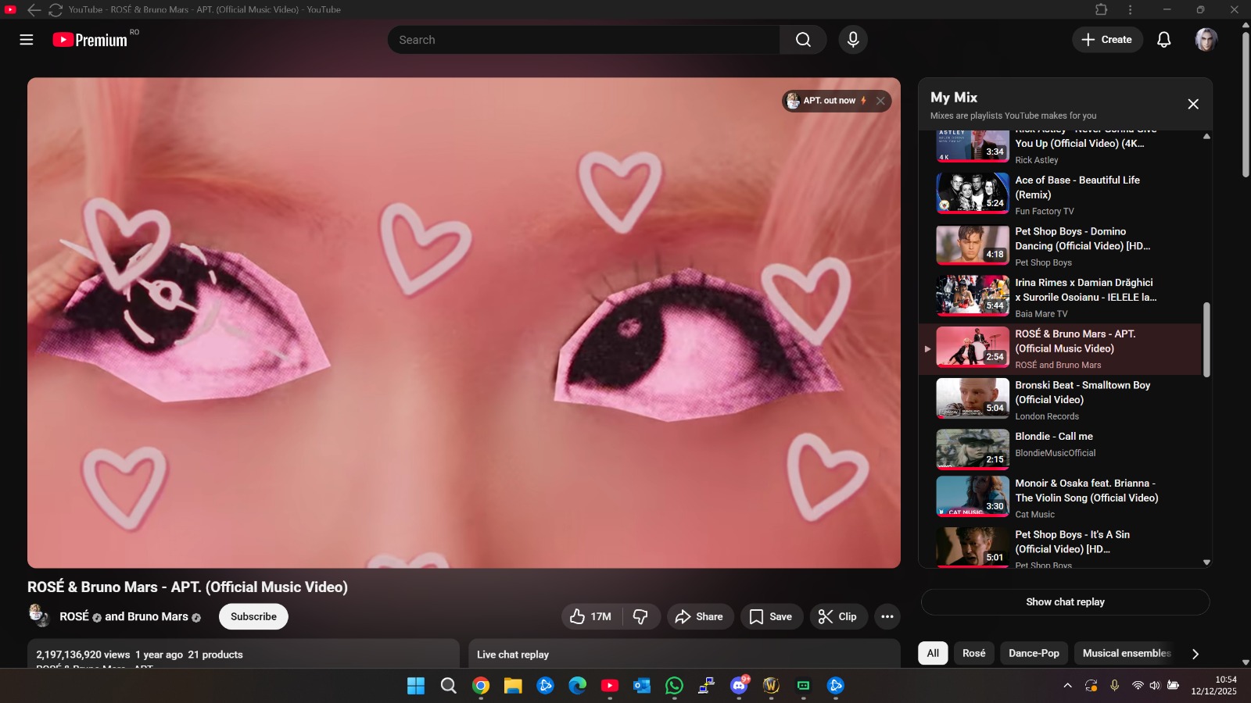Dislike the video with thumbs-down
The height and width of the screenshot is (703, 1251).
click(641, 616)
